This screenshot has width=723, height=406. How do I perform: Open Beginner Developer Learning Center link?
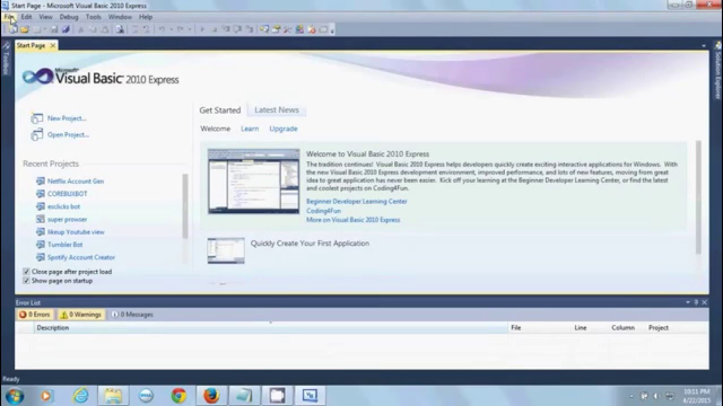coord(356,201)
